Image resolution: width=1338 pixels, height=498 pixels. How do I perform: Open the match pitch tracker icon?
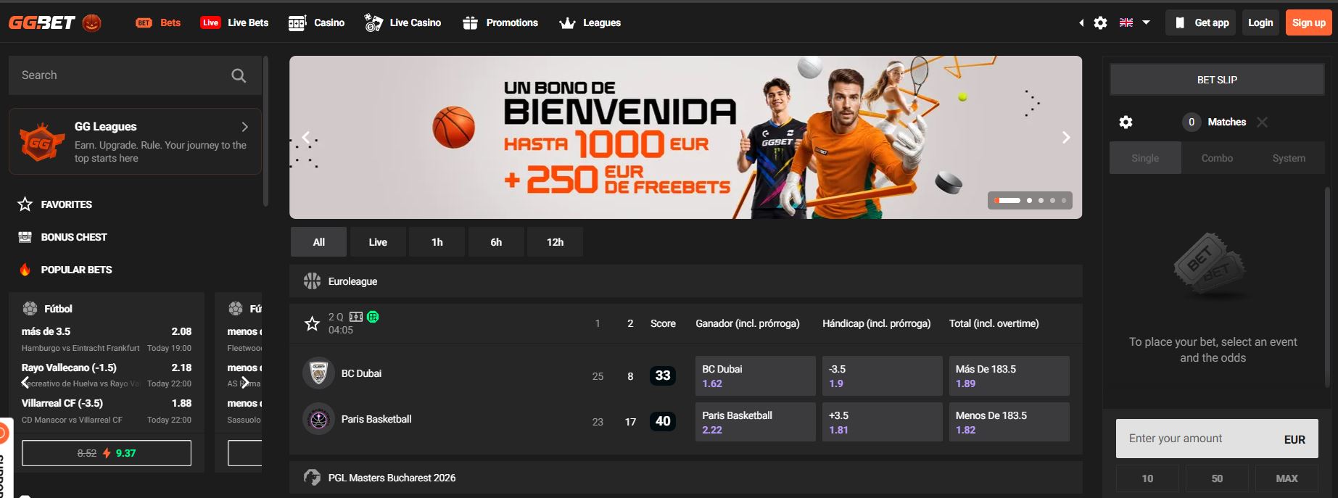356,317
